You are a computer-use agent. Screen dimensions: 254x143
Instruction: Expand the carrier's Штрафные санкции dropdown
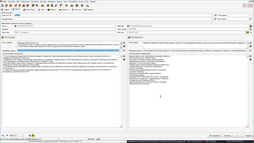pyautogui.click(x=247, y=50)
